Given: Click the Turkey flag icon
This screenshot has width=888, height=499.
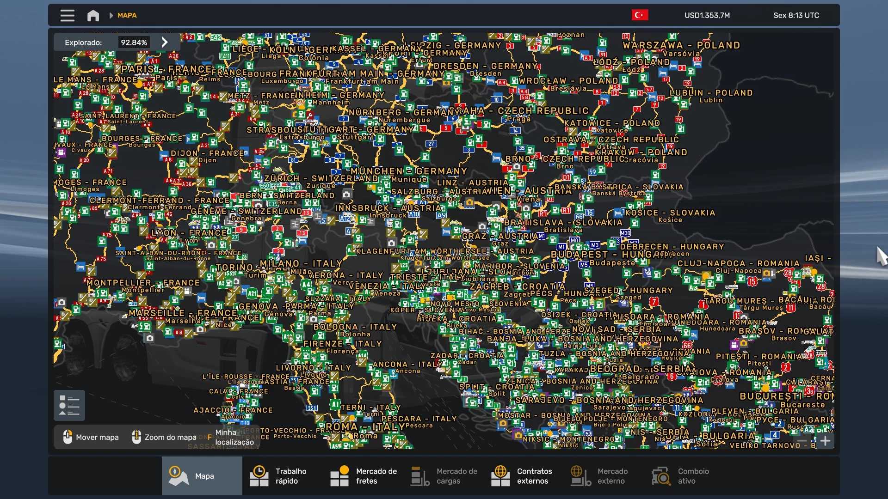Looking at the screenshot, I should [640, 15].
